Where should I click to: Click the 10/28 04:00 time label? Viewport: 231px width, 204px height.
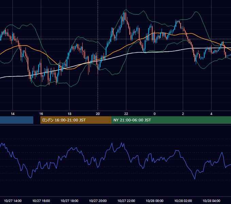tap(211, 201)
